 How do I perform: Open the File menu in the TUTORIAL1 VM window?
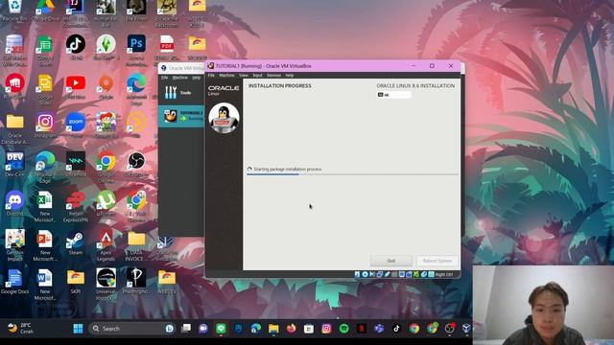click(211, 75)
